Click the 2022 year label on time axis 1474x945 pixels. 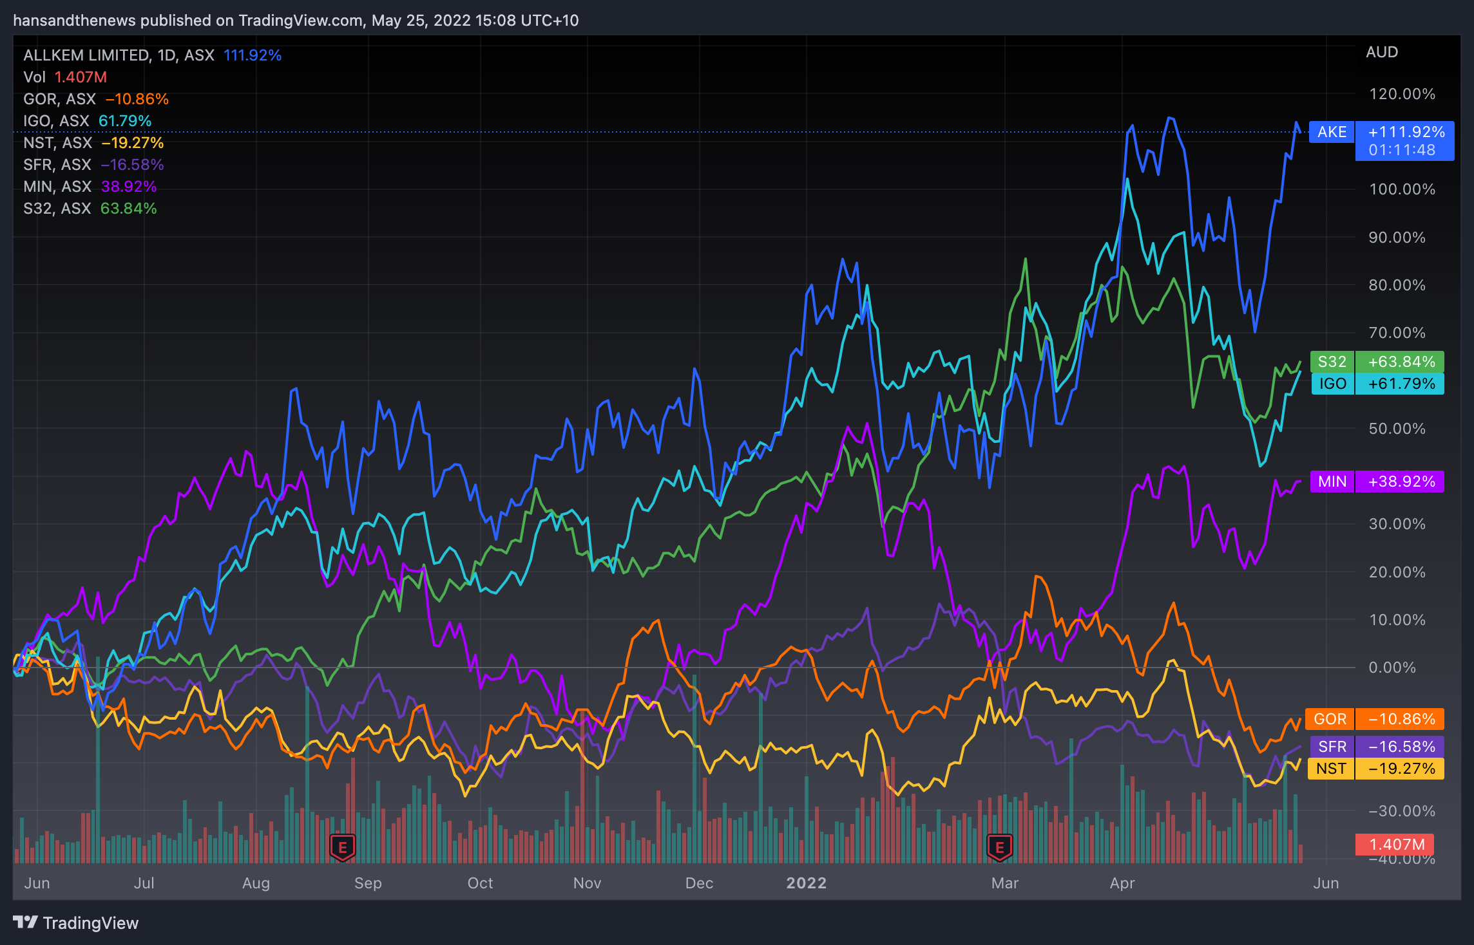click(807, 883)
